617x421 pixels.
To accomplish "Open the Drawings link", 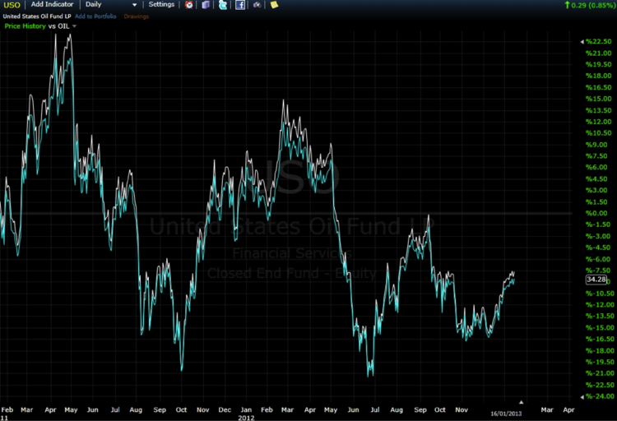I will [136, 16].
